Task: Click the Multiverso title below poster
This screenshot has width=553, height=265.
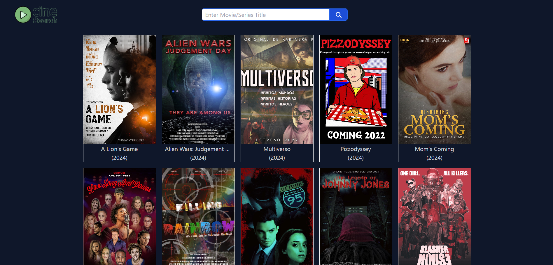Action: click(x=277, y=149)
